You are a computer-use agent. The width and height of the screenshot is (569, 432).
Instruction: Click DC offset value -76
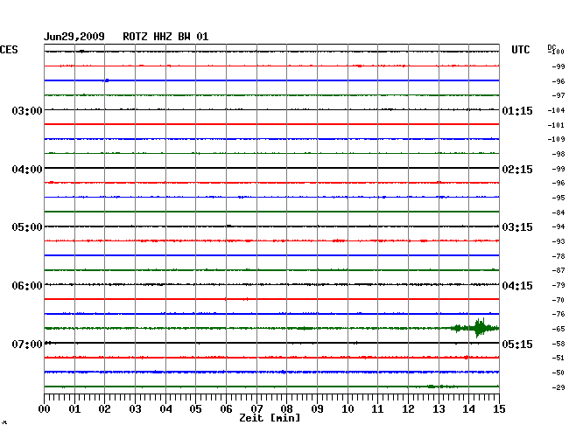coord(558,314)
